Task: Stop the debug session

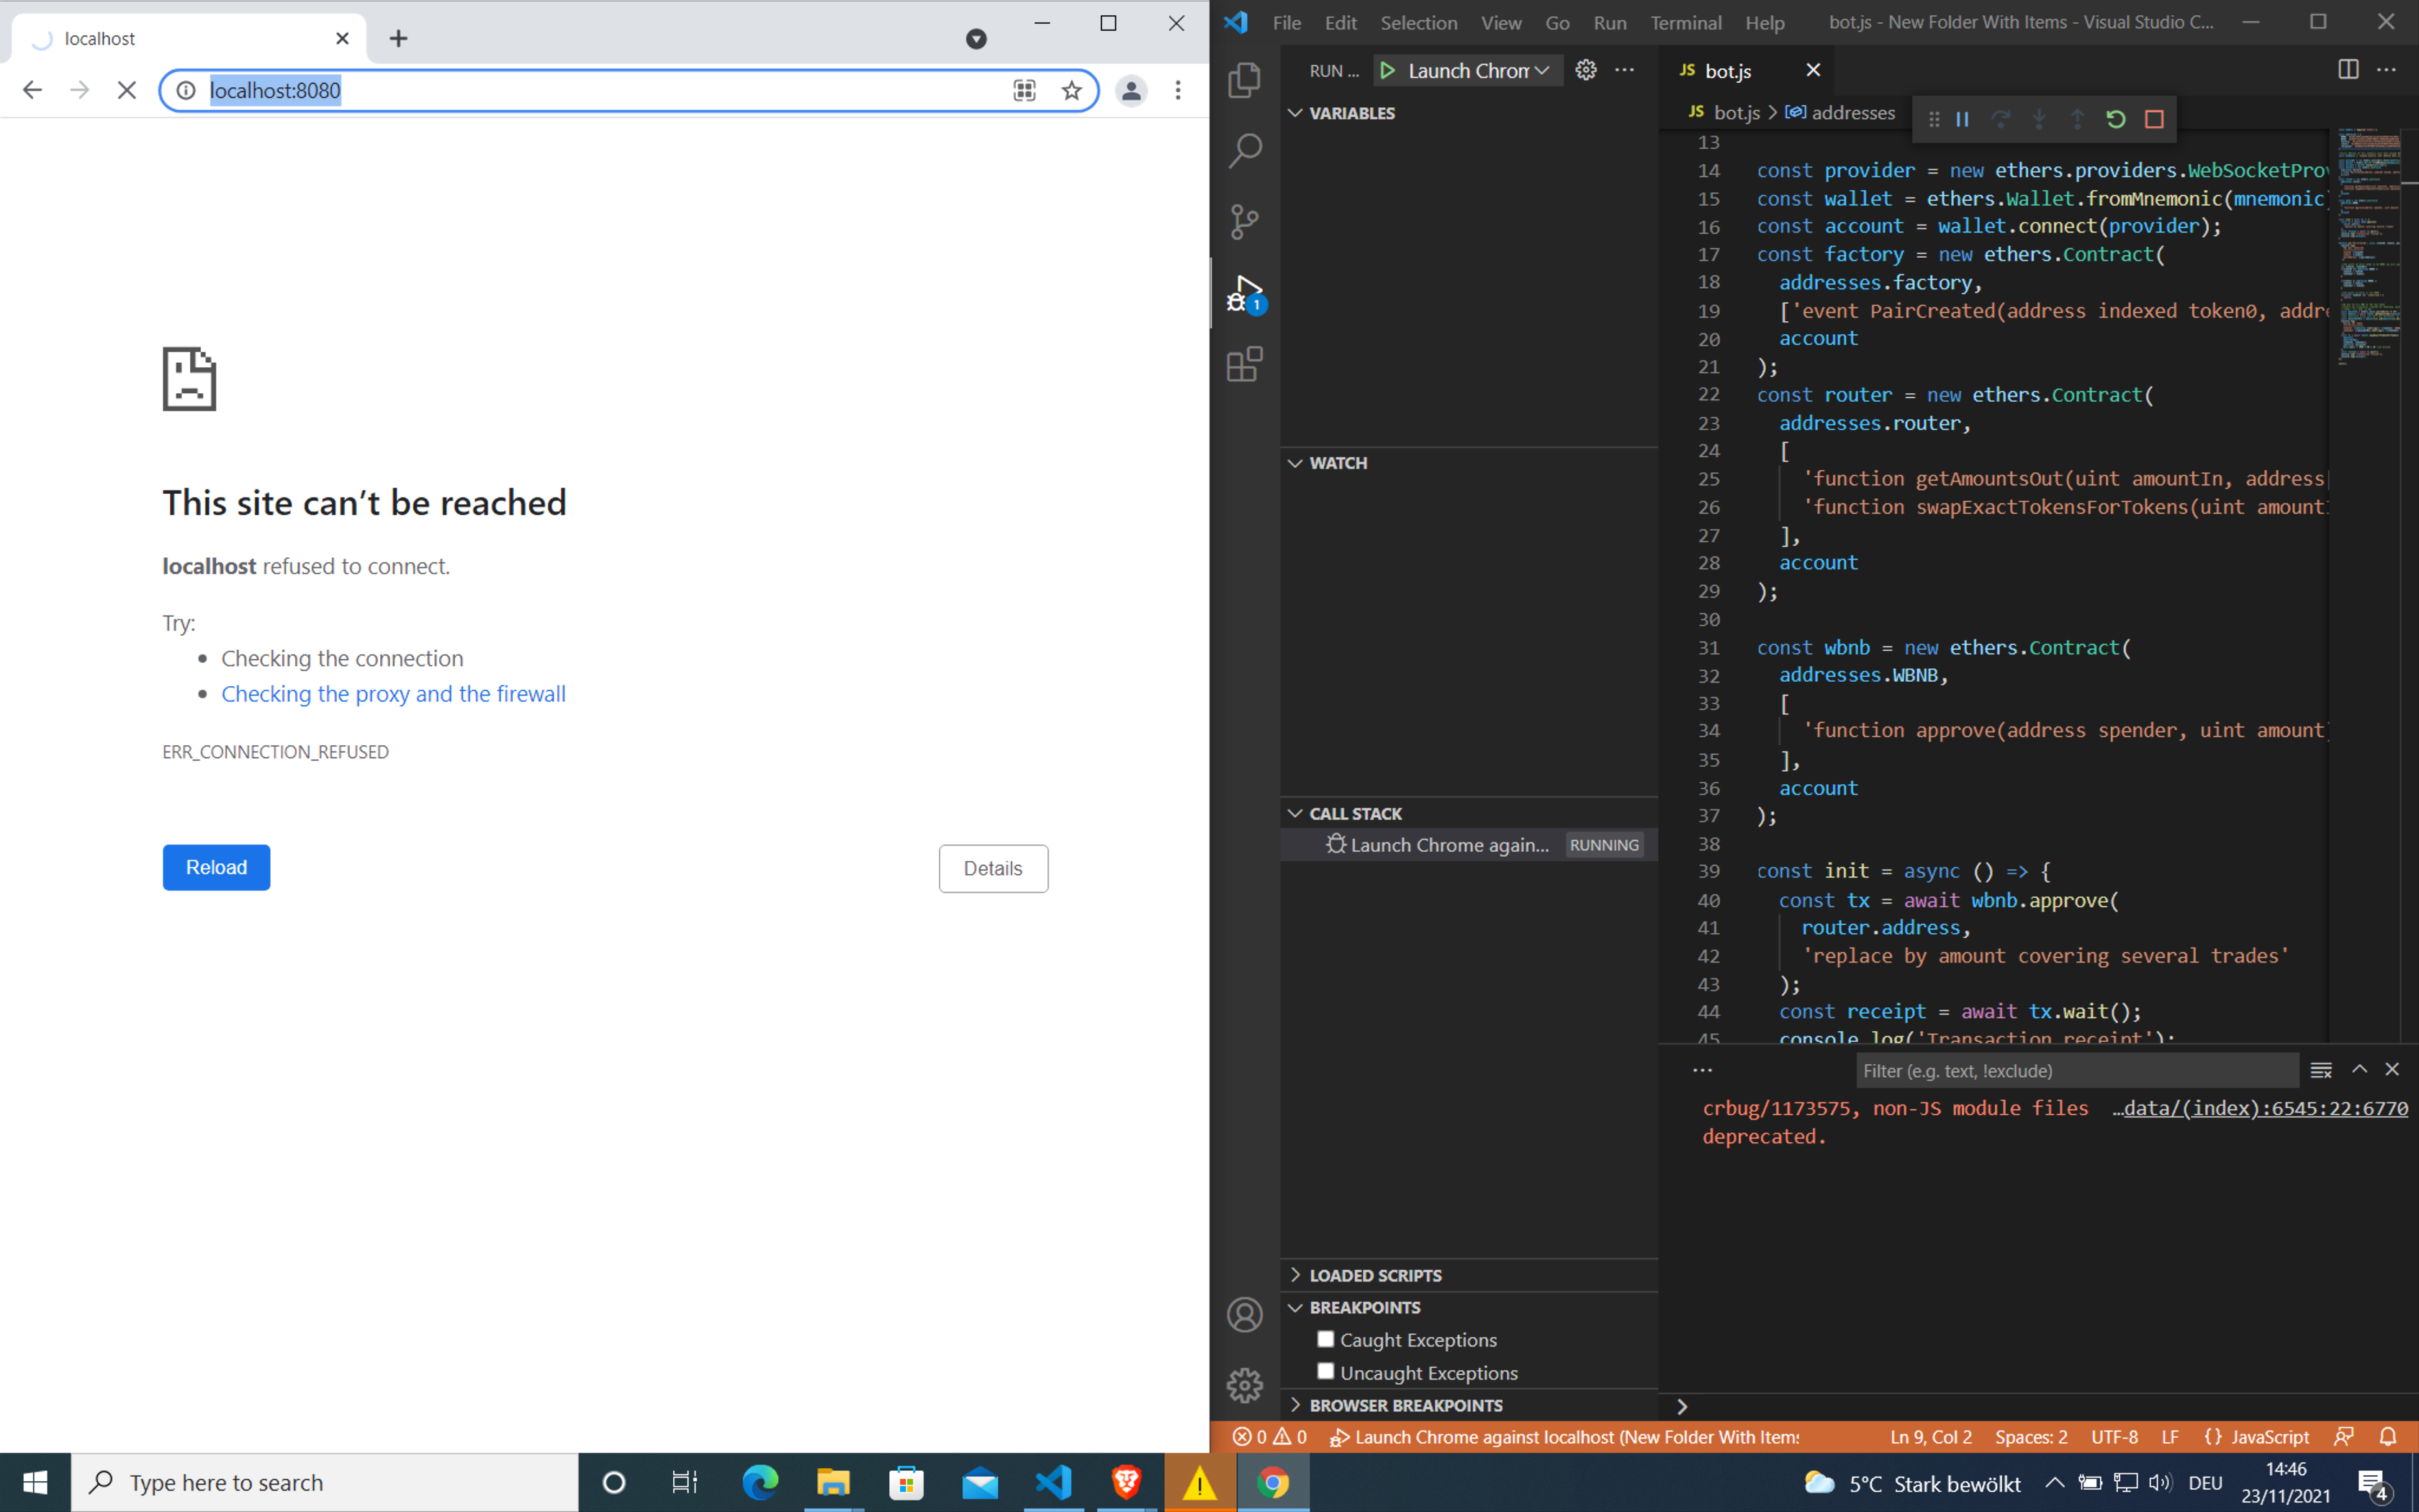Action: 2154,119
